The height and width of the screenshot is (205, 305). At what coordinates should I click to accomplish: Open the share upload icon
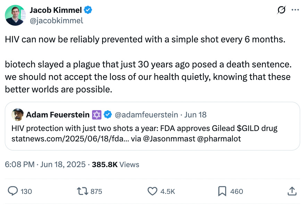(292, 191)
